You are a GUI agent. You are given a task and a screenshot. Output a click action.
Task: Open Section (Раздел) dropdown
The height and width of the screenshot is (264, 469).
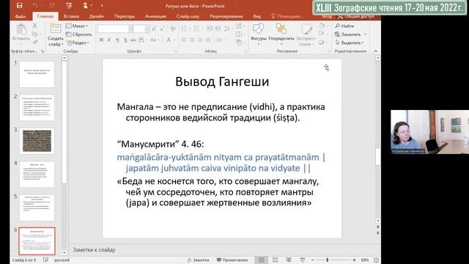78,43
